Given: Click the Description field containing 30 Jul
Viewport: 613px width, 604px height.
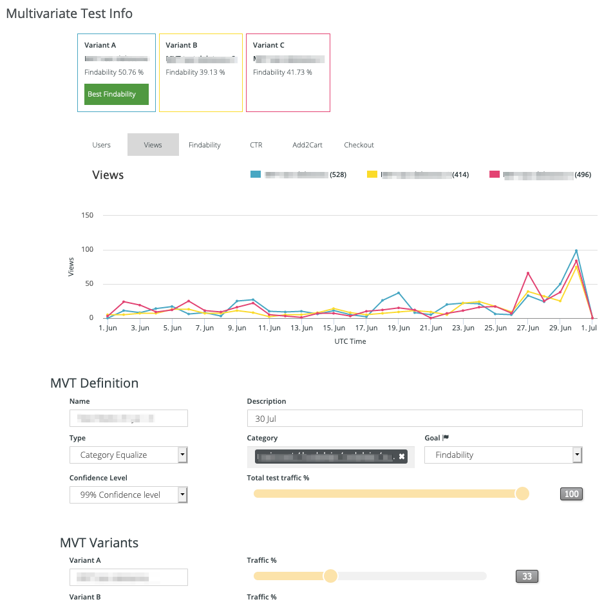Looking at the screenshot, I should (x=414, y=419).
